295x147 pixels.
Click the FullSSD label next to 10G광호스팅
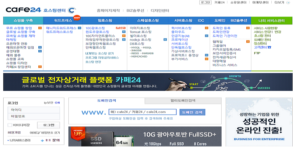121,28
